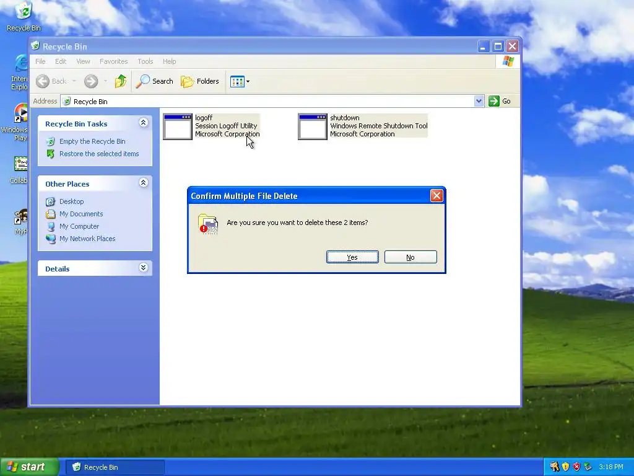
Task: Select the 'Session Logoff Utility' description text
Action: click(x=226, y=126)
